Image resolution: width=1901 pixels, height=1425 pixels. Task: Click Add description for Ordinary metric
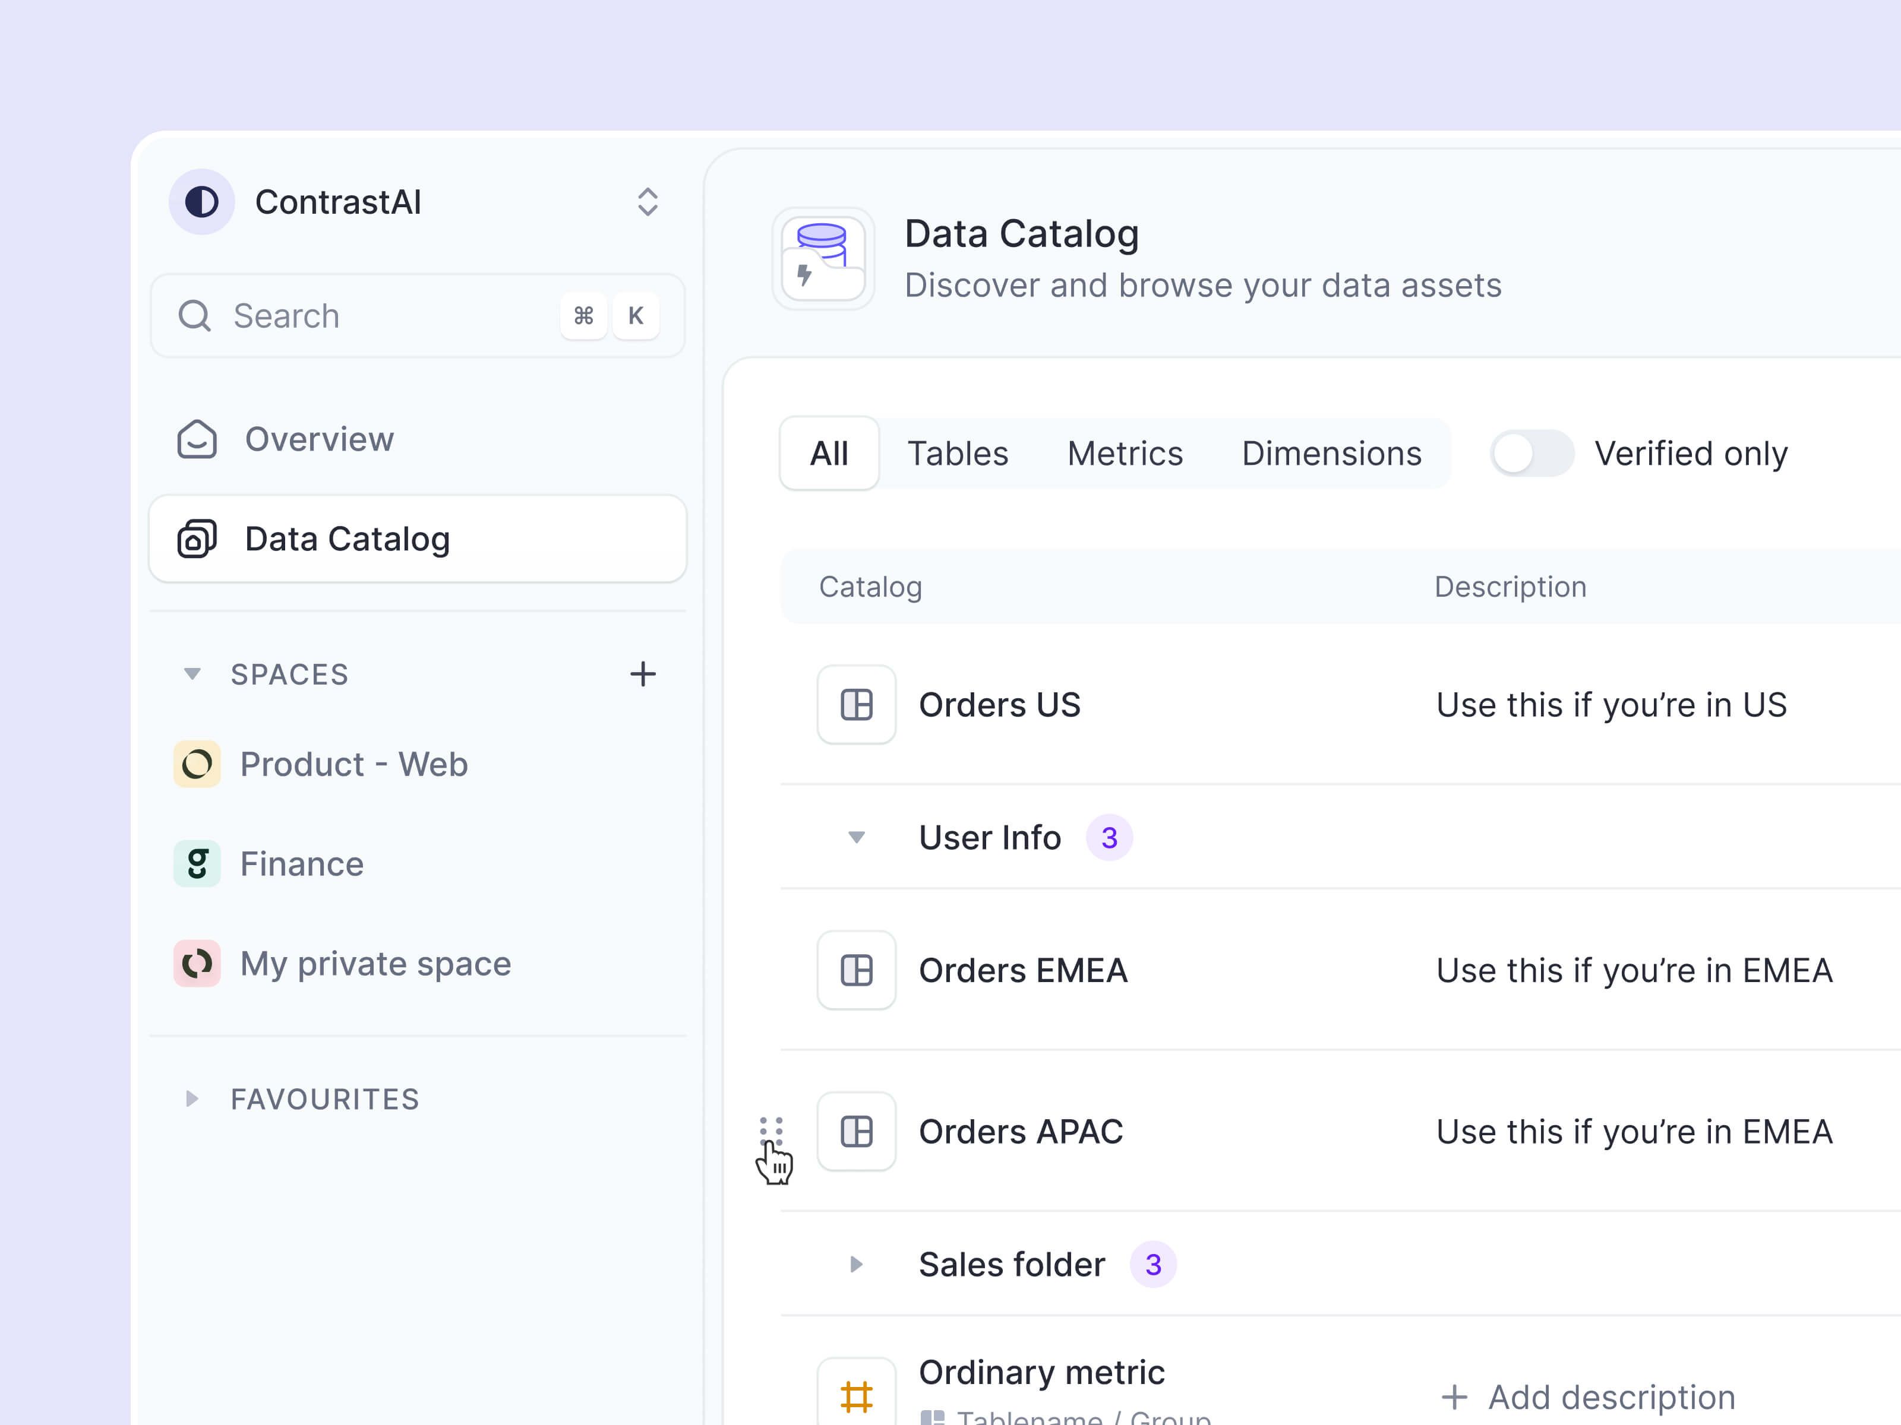click(x=1588, y=1398)
